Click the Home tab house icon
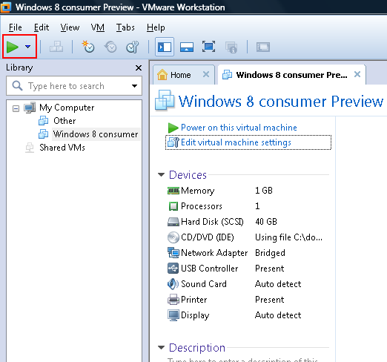This screenshot has height=362, width=387. (162, 74)
